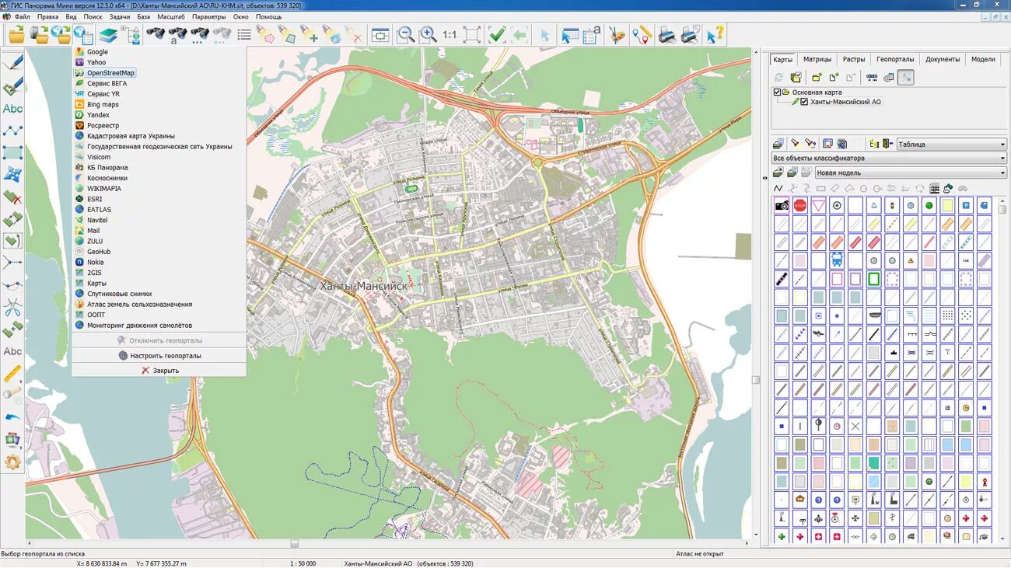Choose Yandex geoportal entry
The height and width of the screenshot is (568, 1011).
click(x=98, y=115)
